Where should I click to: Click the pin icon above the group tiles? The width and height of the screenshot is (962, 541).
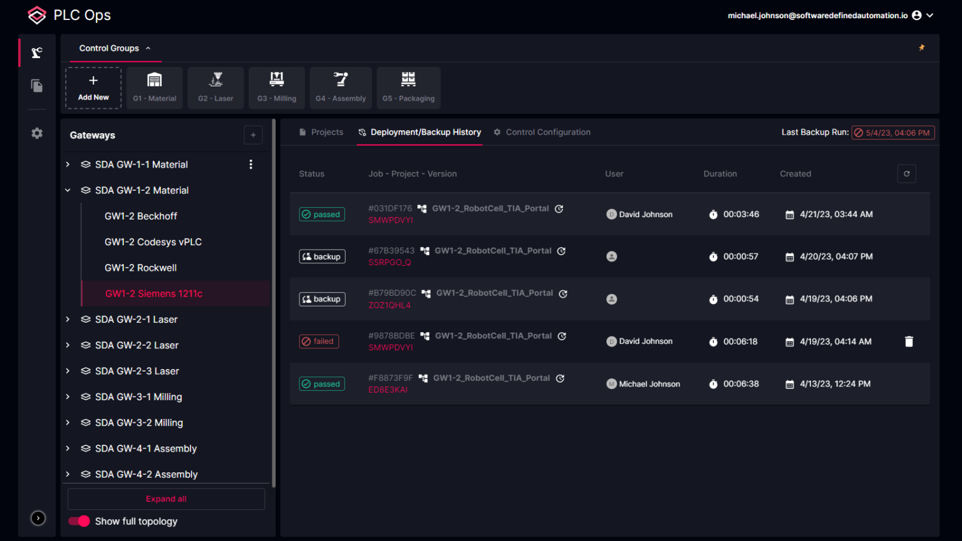coord(921,47)
